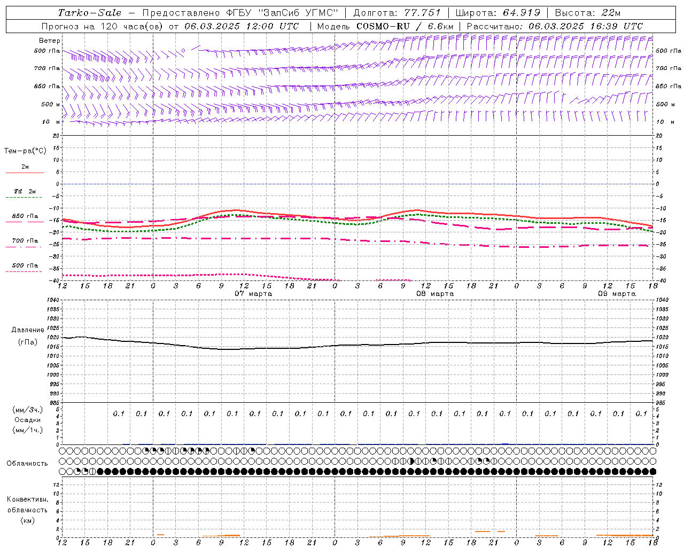Click the 07 марта date label
The height and width of the screenshot is (547, 684).
(253, 294)
